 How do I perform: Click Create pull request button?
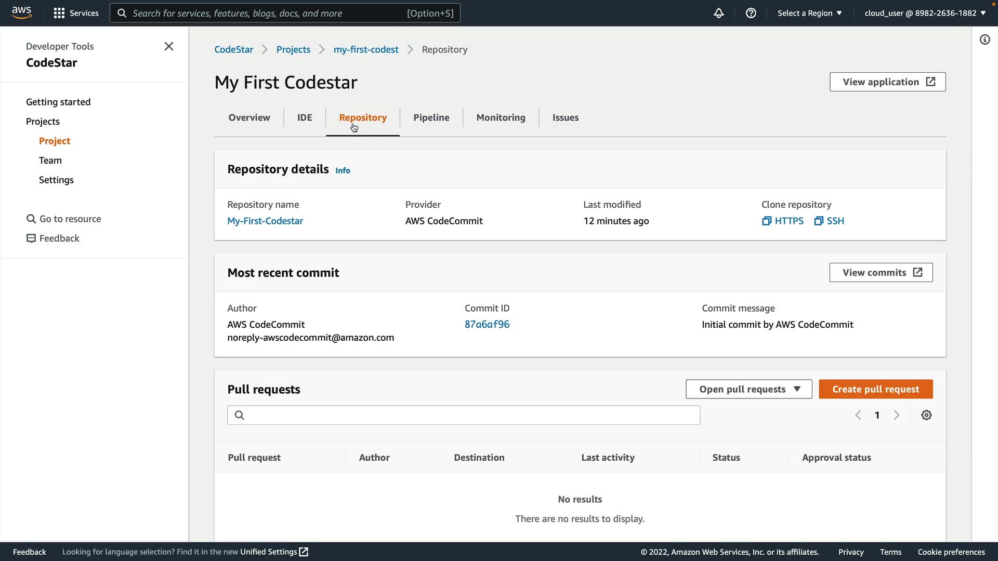coord(875,389)
